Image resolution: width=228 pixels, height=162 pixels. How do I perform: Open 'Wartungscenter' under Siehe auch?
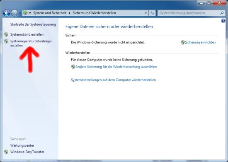click(x=22, y=145)
